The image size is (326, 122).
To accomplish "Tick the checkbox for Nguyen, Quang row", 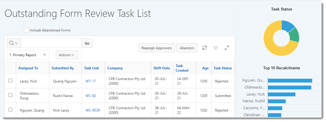I will [10, 110].
